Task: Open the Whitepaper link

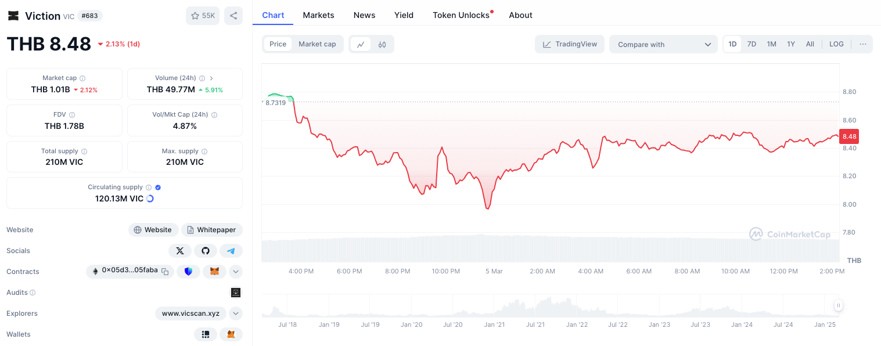Action: [212, 230]
